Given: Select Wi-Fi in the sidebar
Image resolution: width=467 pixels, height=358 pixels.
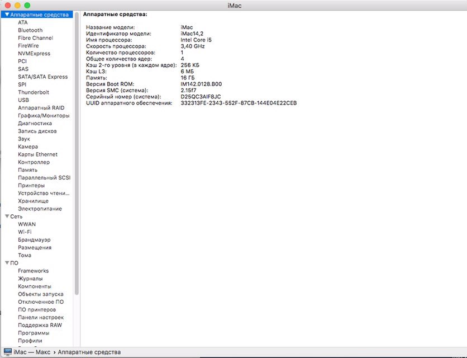Looking at the screenshot, I should coord(25,232).
